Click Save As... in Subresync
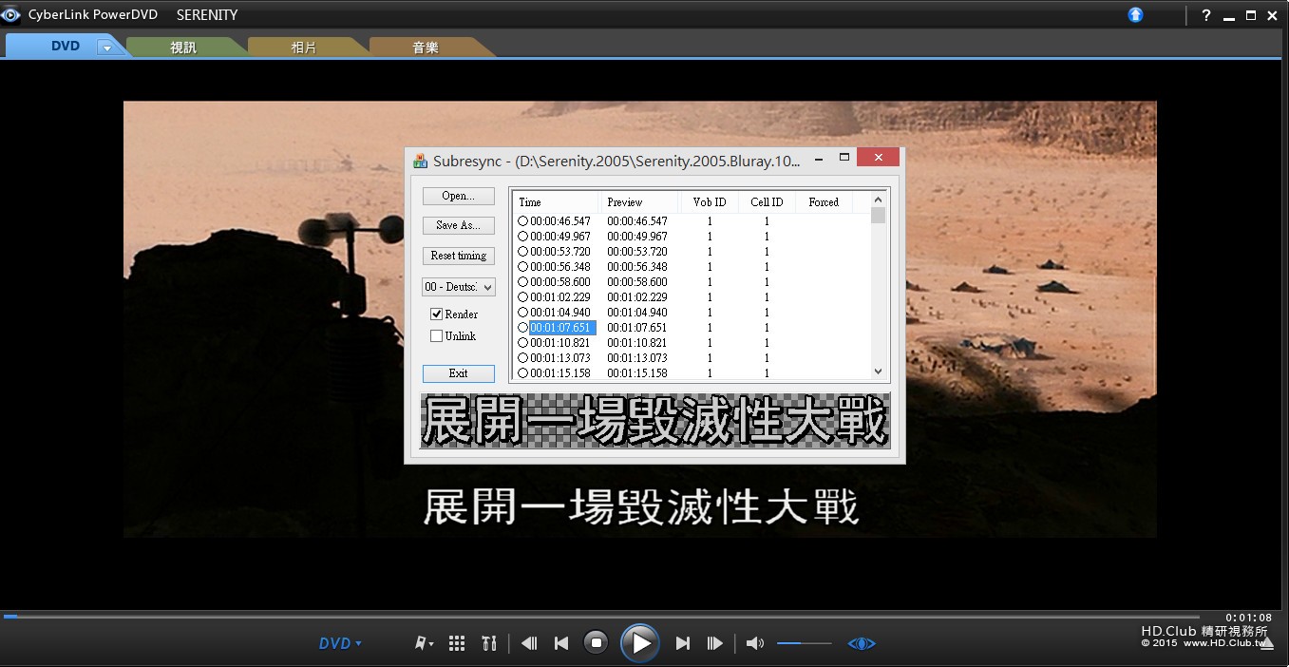 459,225
